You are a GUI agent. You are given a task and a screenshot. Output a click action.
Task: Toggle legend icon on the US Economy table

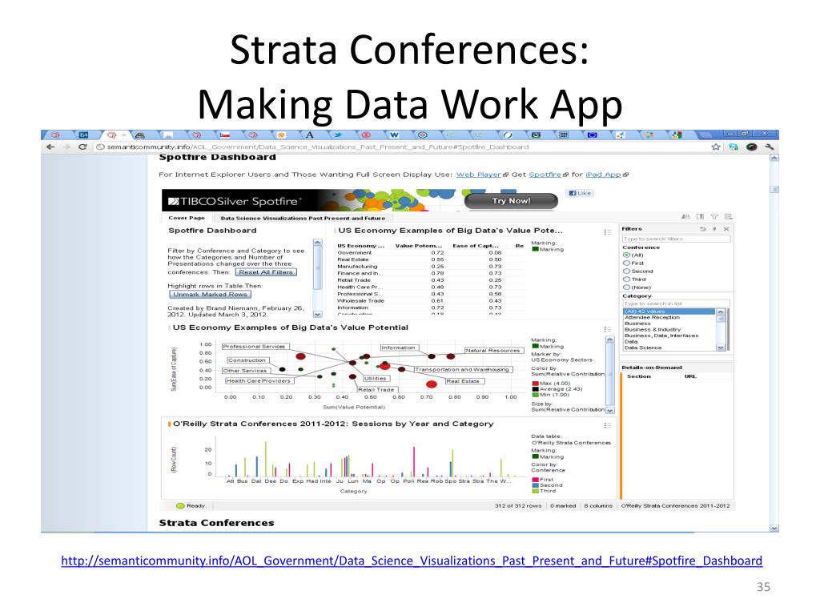point(607,231)
